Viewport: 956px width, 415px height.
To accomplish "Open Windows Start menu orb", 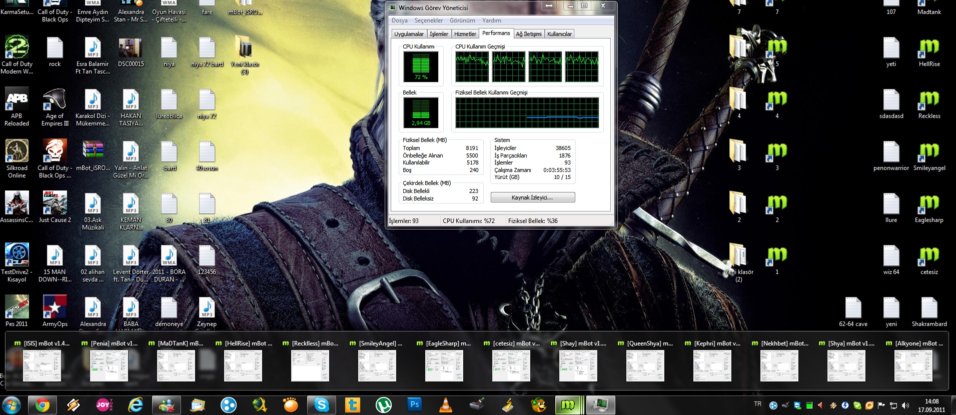I will 12,404.
